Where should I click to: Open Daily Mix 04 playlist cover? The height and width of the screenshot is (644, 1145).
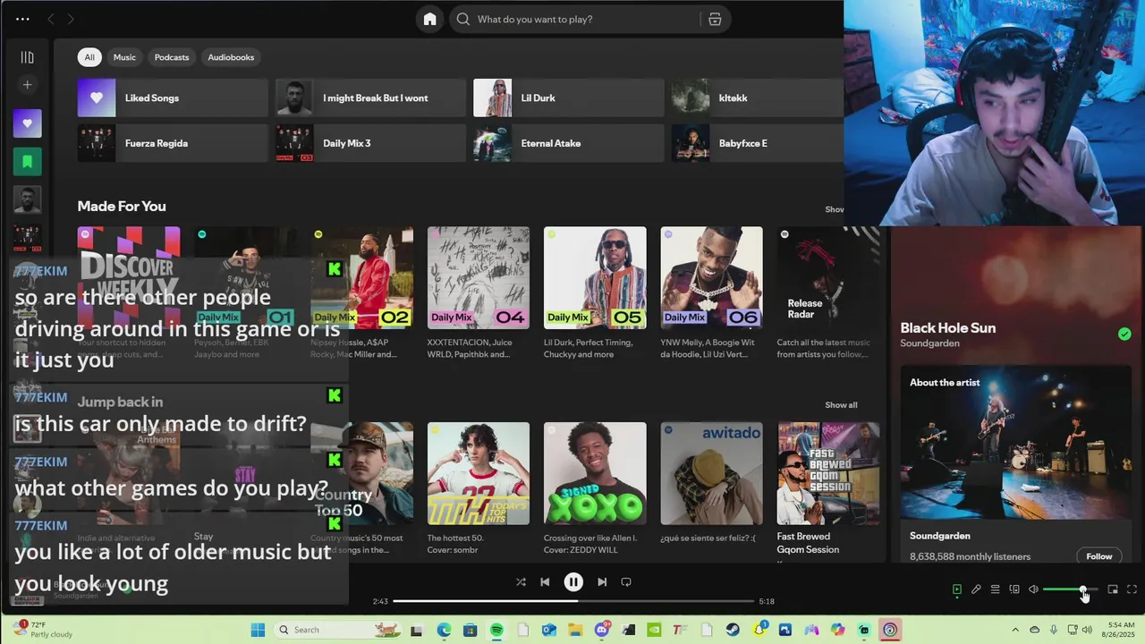coord(479,278)
